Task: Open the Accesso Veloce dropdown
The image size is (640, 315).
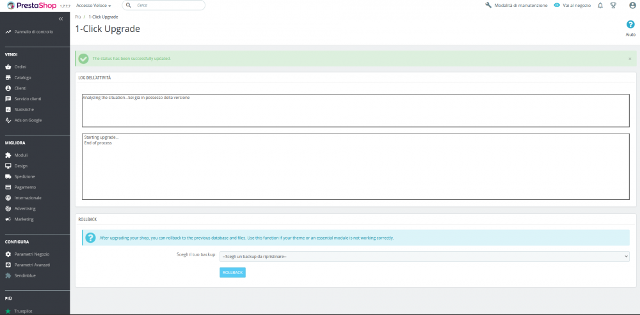Action: (x=93, y=6)
